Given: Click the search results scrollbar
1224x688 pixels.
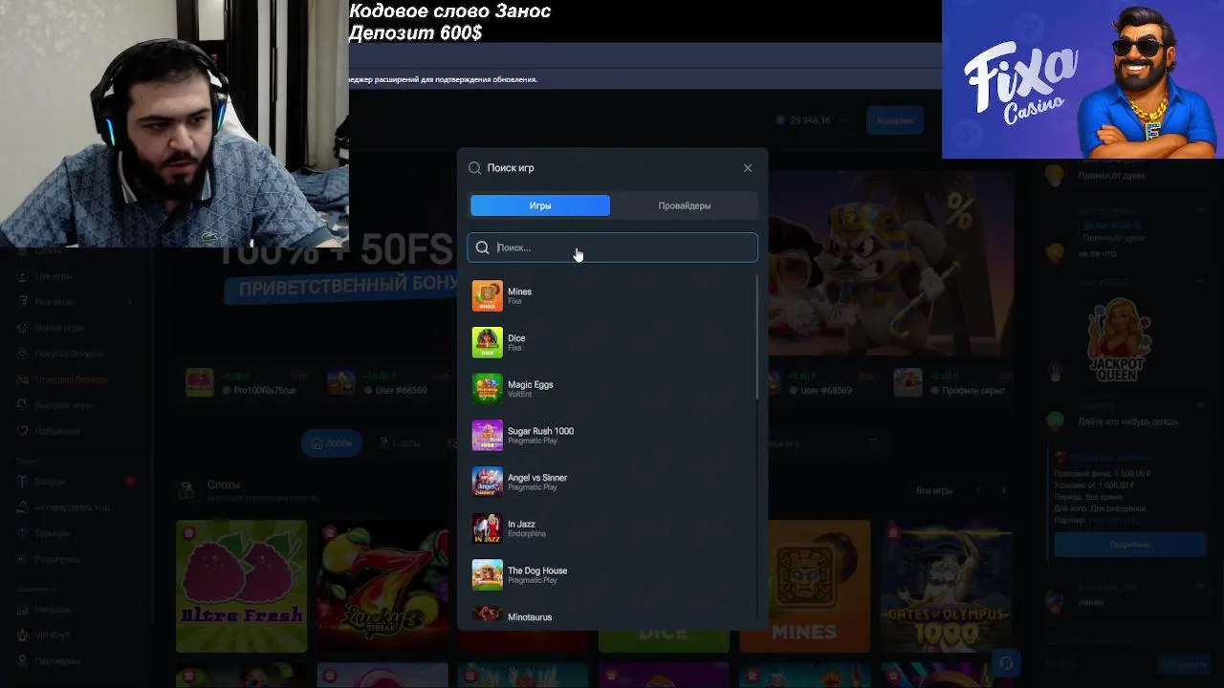Looking at the screenshot, I should 759,337.
